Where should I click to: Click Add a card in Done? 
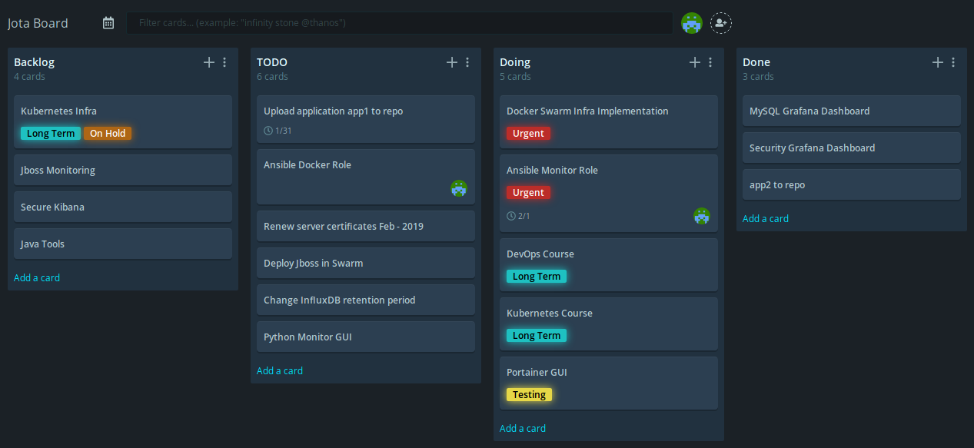pos(766,218)
